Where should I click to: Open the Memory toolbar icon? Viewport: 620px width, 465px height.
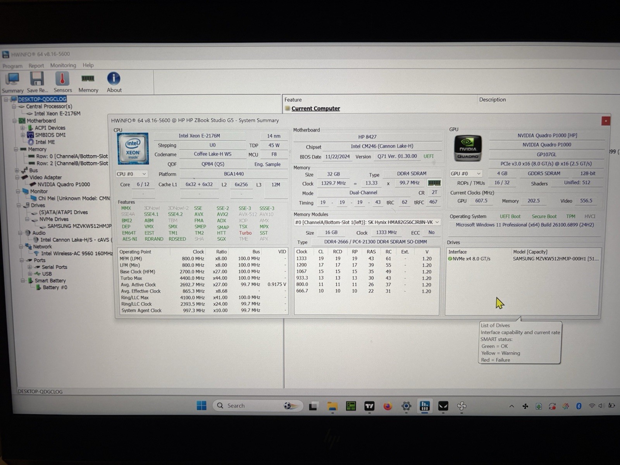pyautogui.click(x=88, y=83)
